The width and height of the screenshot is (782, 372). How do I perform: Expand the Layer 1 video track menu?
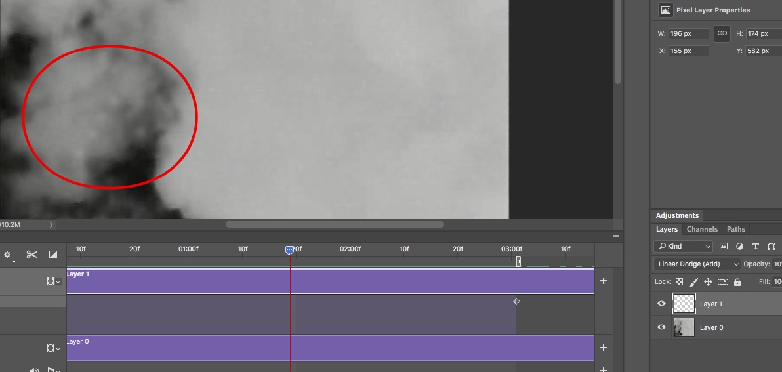pos(53,281)
